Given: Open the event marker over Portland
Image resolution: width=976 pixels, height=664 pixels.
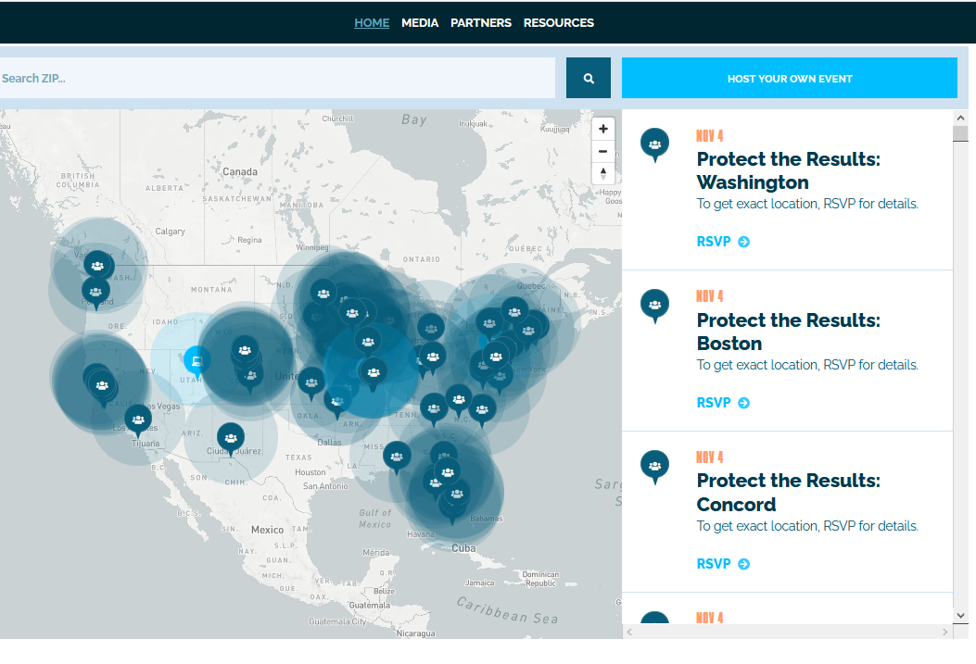Looking at the screenshot, I should 95,293.
